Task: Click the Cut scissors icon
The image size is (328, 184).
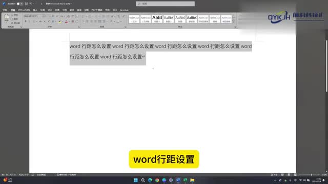Action: point(12,15)
